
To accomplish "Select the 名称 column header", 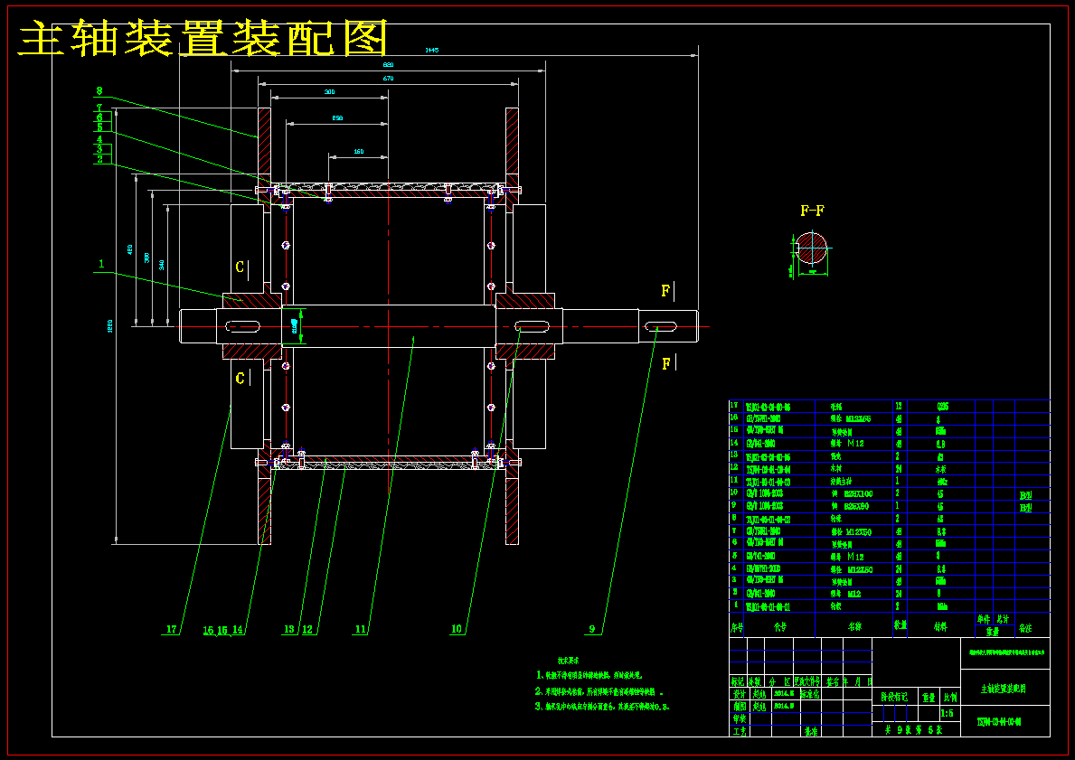I will pyautogui.click(x=854, y=627).
